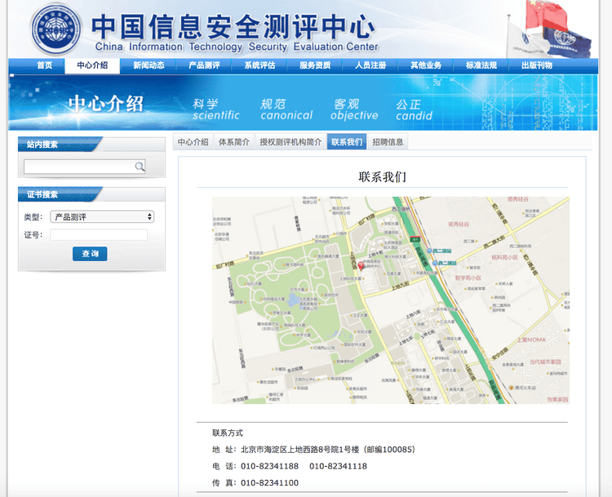Click the flags image in header

[x=549, y=29]
